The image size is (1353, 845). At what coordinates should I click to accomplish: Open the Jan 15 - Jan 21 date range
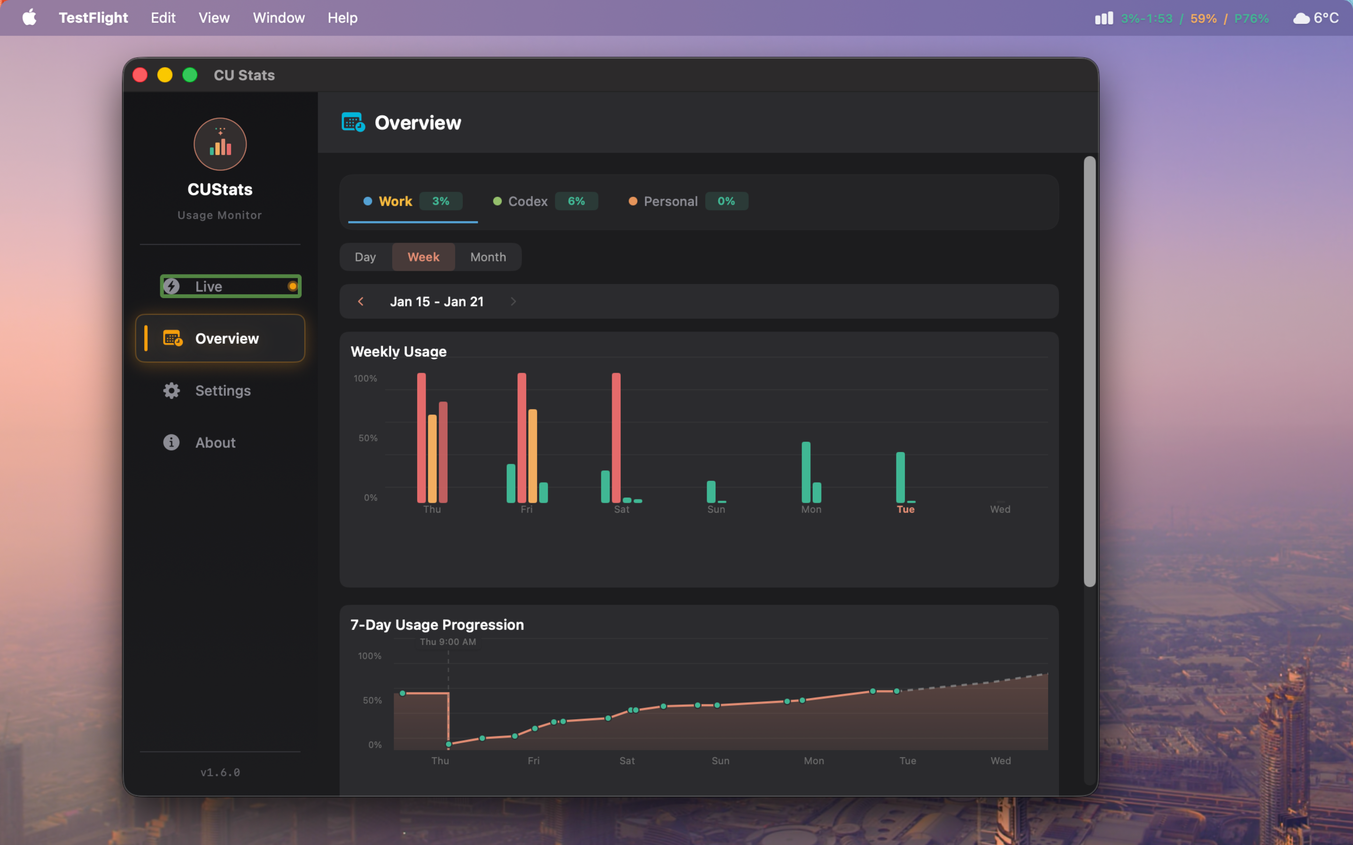coord(436,301)
